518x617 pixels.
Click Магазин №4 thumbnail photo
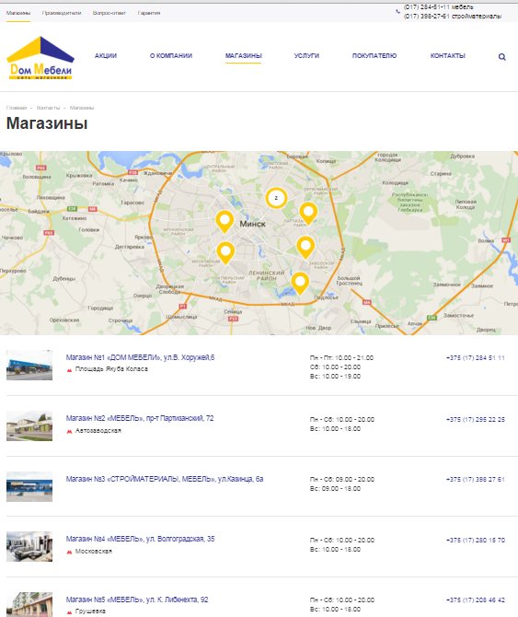point(29,547)
